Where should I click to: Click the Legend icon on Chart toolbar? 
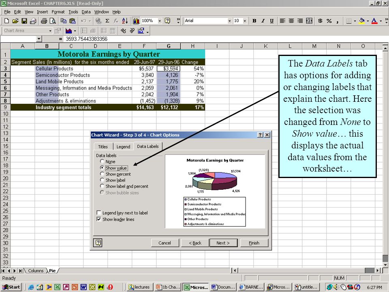[84, 31]
